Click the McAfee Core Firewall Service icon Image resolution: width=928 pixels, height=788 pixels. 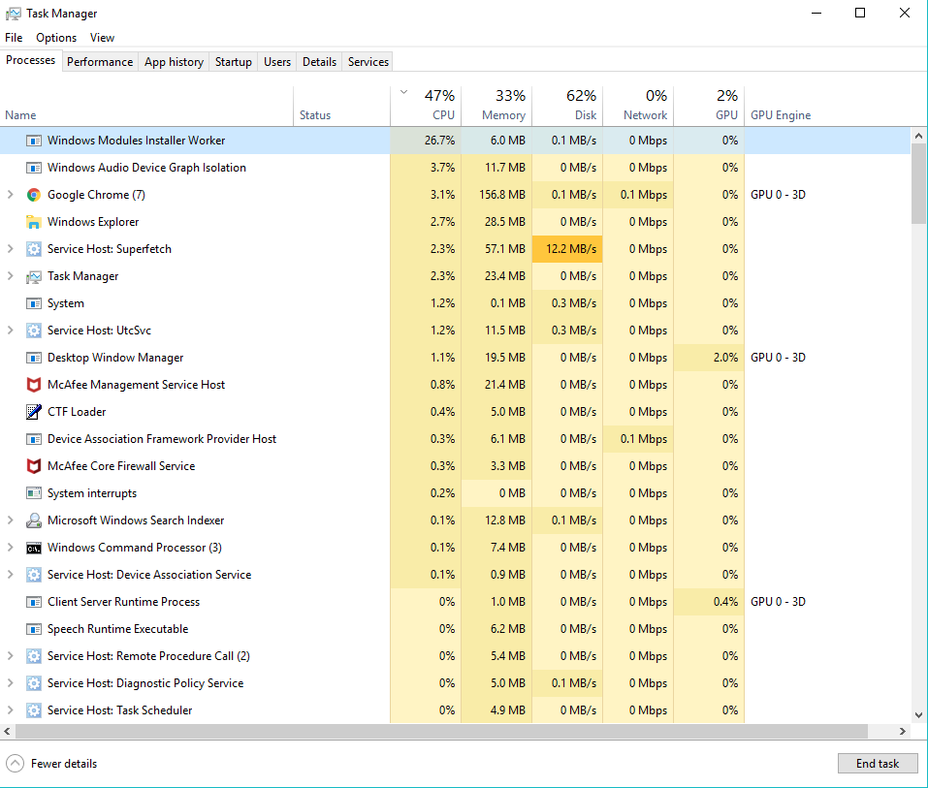click(34, 466)
